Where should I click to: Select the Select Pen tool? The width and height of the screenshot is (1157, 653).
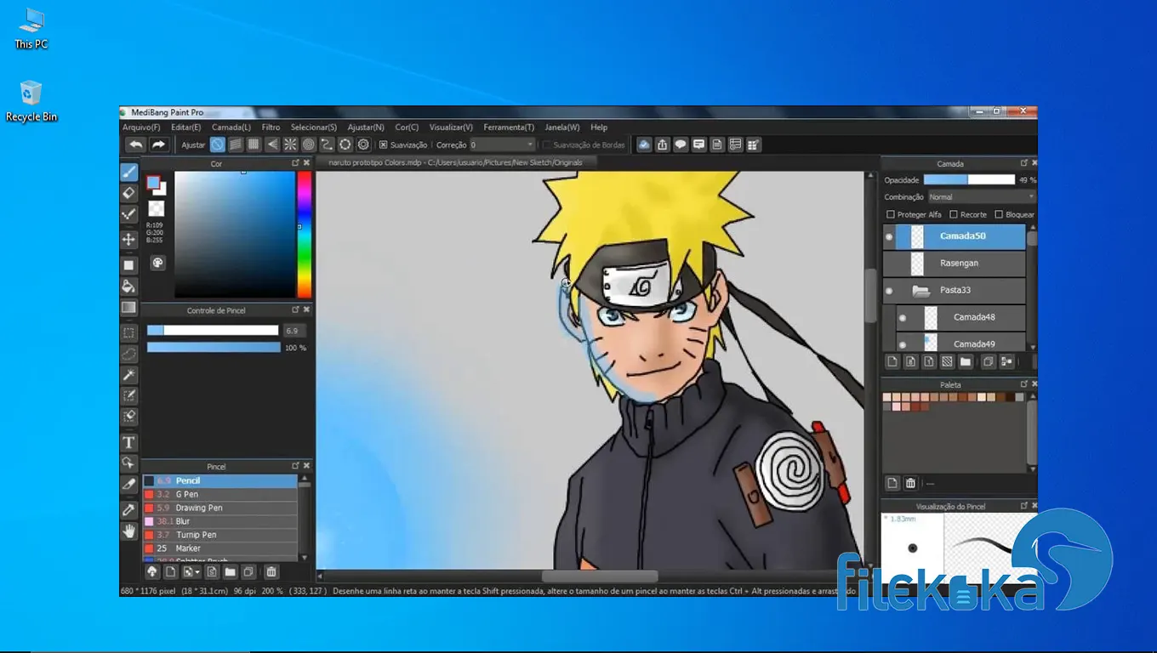click(x=129, y=395)
